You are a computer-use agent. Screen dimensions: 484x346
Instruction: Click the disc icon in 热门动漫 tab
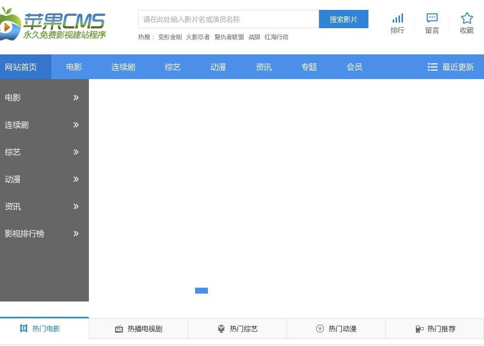[320, 329]
